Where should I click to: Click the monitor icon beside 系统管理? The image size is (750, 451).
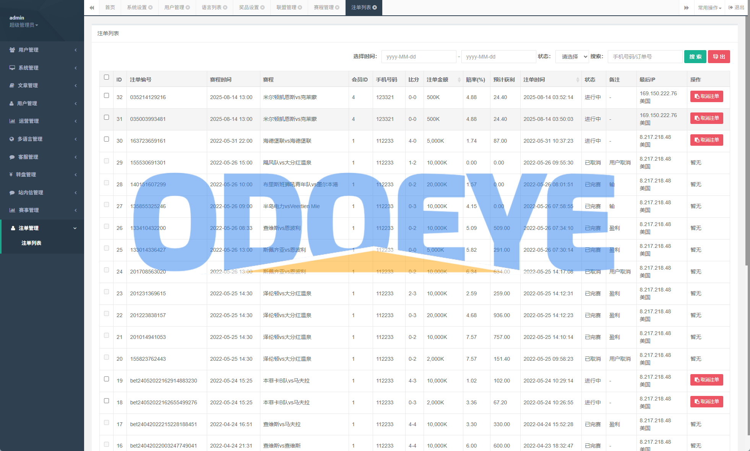coord(12,68)
